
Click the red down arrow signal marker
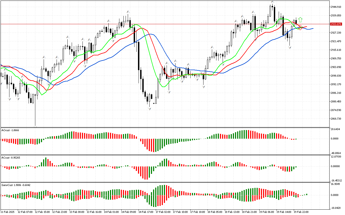(x=300, y=28)
